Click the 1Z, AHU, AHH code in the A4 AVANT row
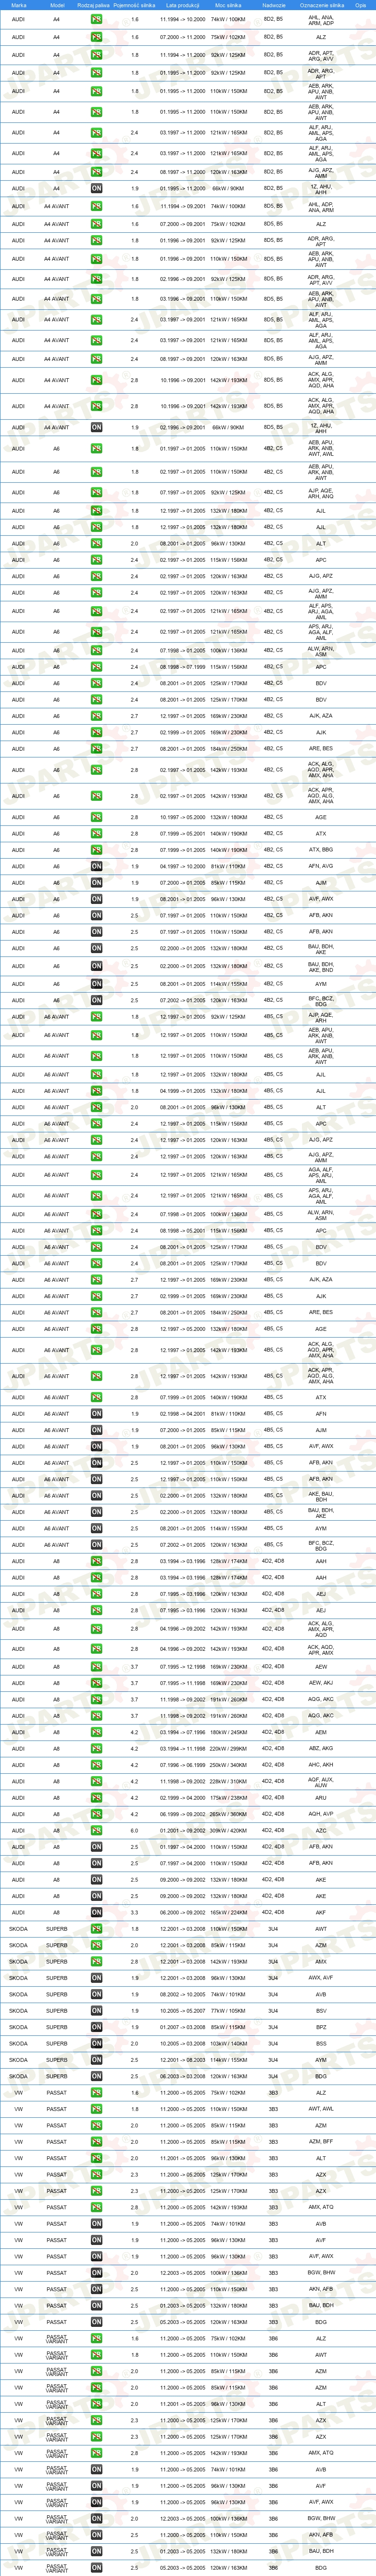This screenshot has height=2576, width=376. [321, 427]
